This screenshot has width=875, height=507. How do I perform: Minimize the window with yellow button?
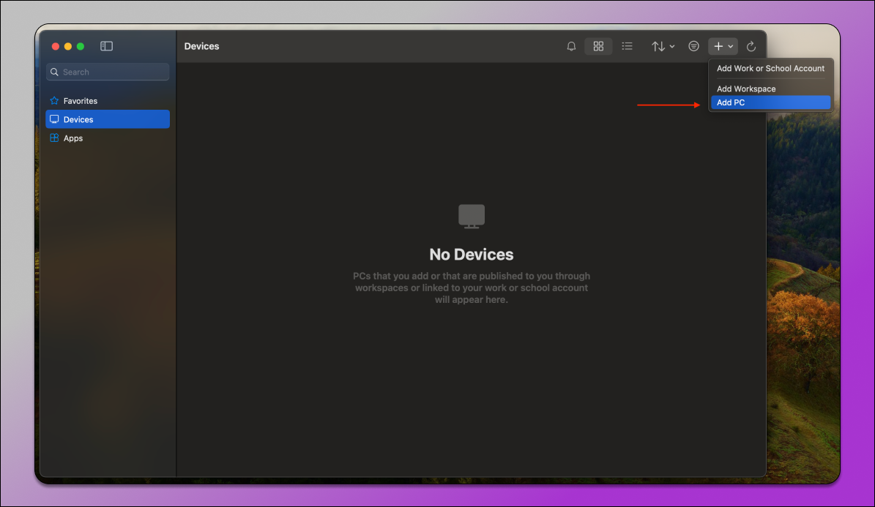pyautogui.click(x=68, y=46)
